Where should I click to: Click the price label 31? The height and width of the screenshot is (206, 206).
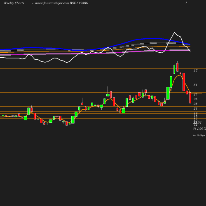pos(195,85)
